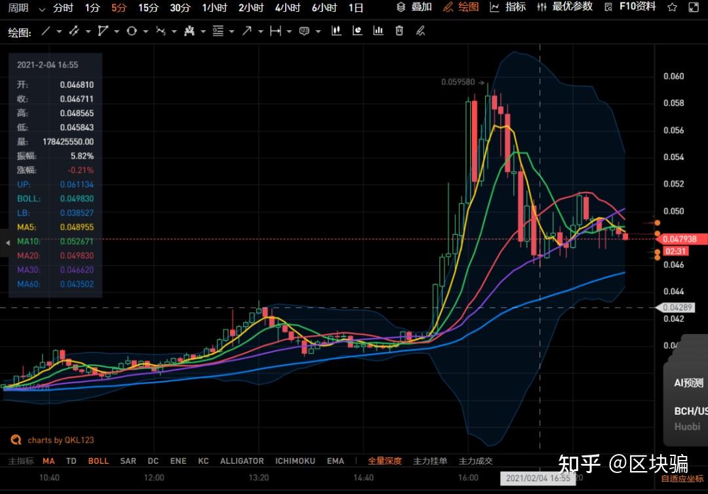
Task: Select the number annotation bubble tool
Action: 304,31
